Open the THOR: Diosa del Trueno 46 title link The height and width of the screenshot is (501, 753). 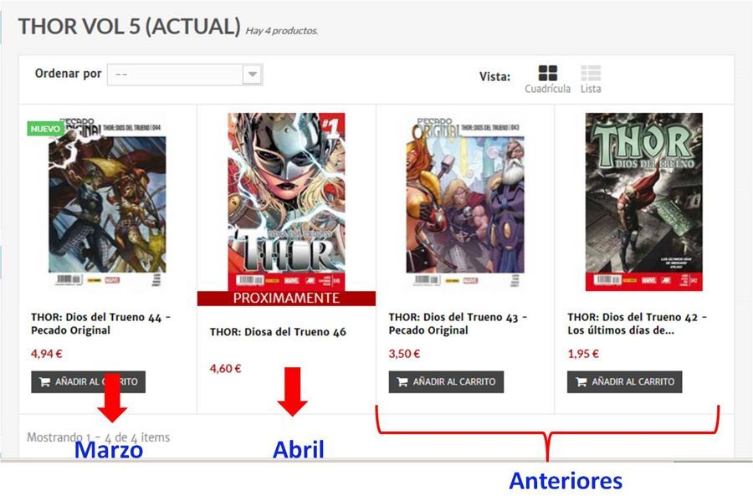[x=278, y=332]
